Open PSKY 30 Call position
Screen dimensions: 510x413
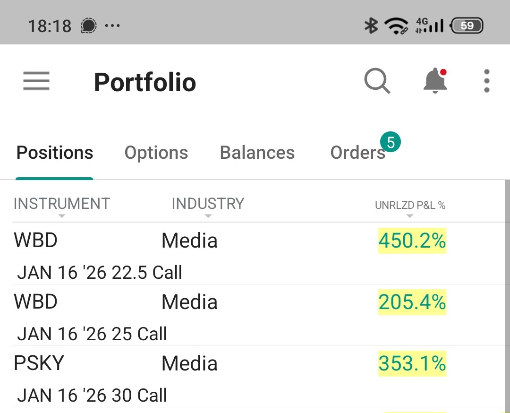tap(255, 377)
